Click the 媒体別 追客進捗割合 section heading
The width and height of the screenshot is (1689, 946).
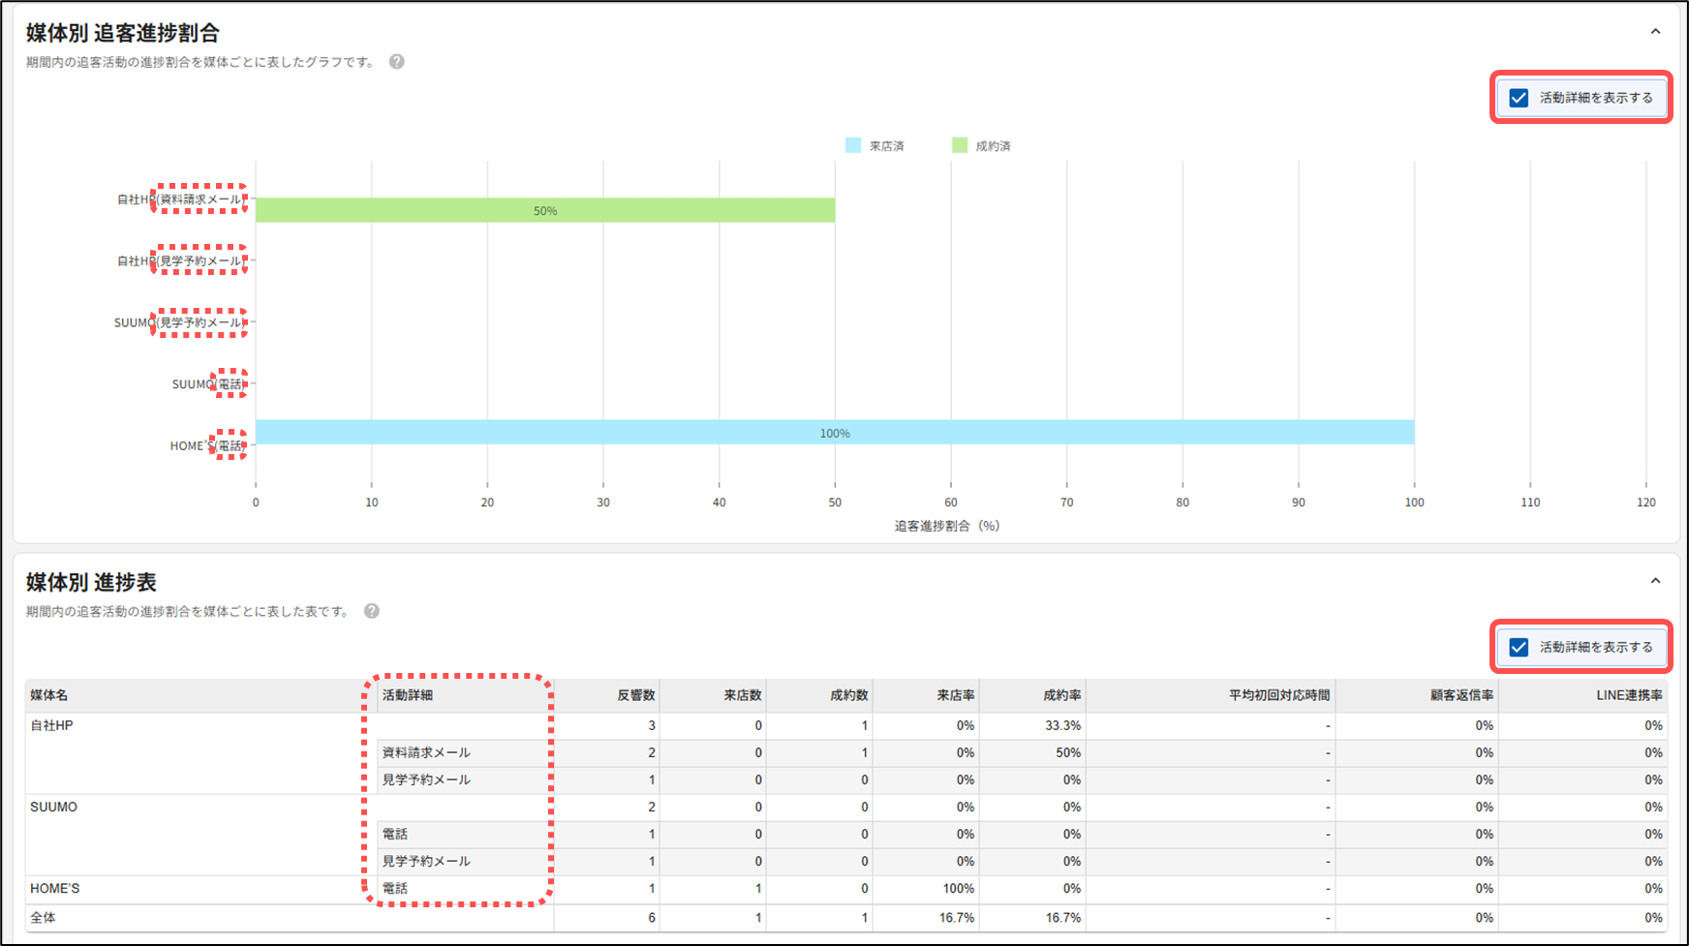[123, 33]
